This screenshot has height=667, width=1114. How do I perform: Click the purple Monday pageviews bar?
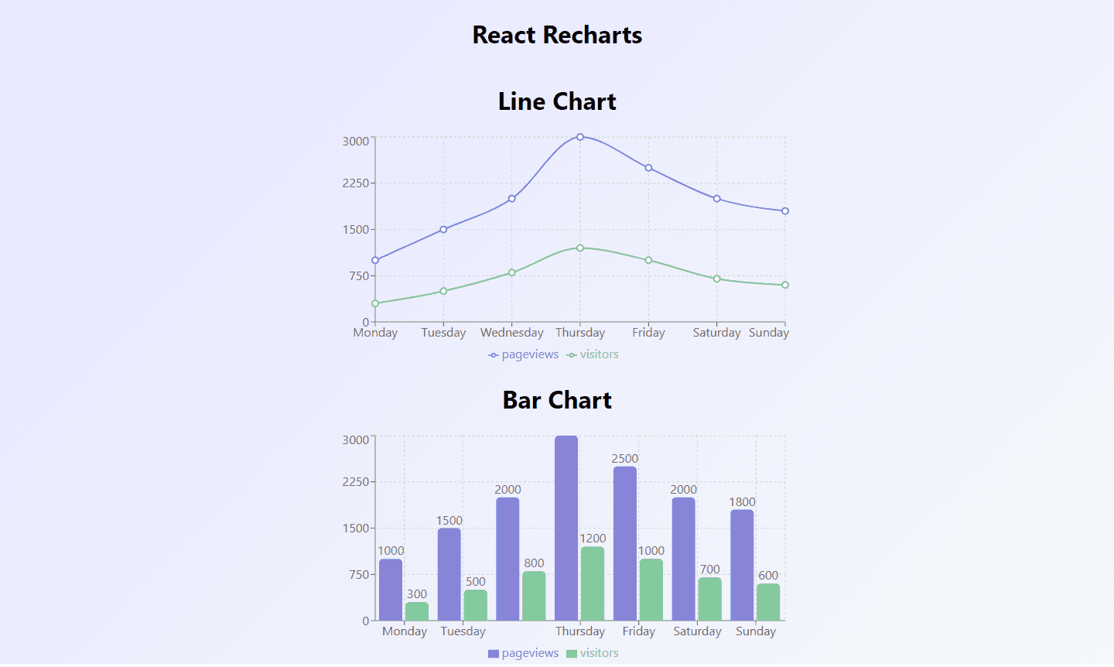click(x=391, y=590)
